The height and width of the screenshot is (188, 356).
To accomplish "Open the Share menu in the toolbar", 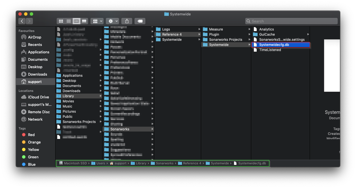I will tap(127, 21).
